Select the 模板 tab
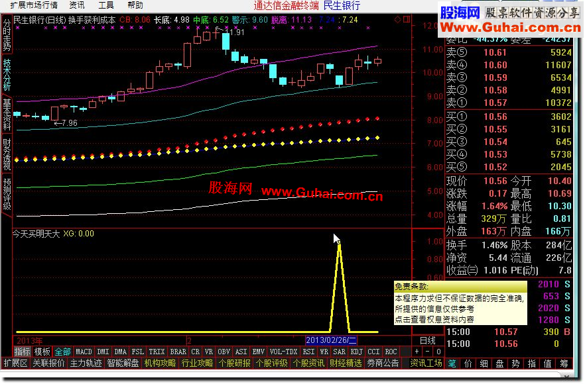Screen dimensions: 585x384 (x=42, y=352)
